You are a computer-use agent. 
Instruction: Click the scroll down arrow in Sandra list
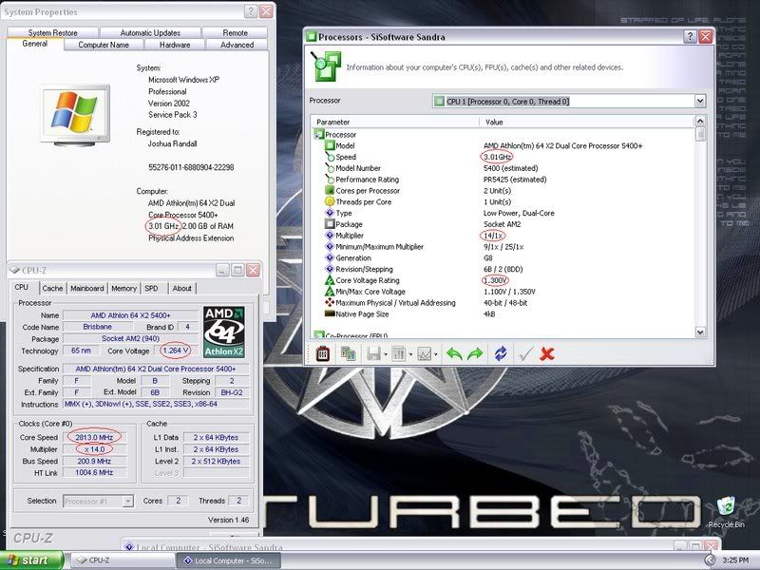(700, 332)
